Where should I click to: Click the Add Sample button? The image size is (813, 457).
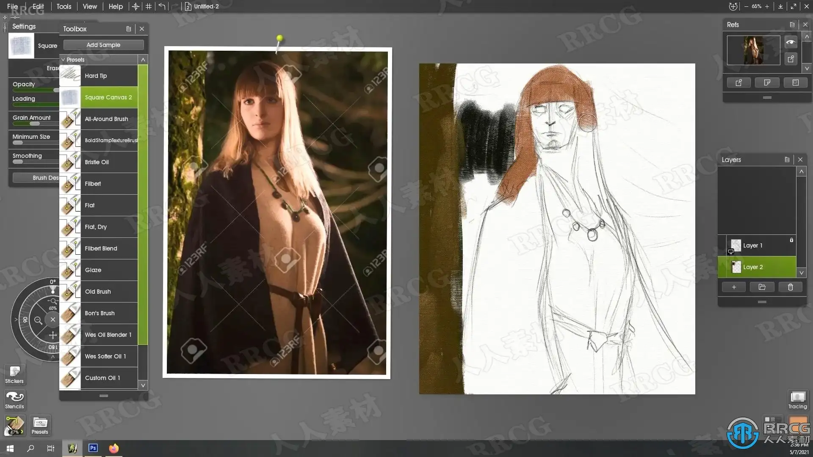pos(103,45)
